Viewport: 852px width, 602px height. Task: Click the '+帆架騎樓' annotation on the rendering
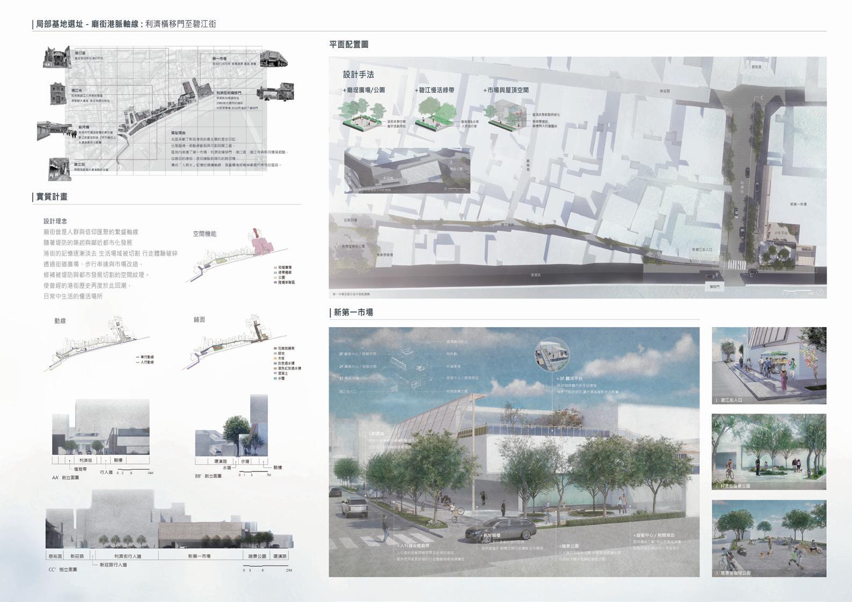coord(491,535)
